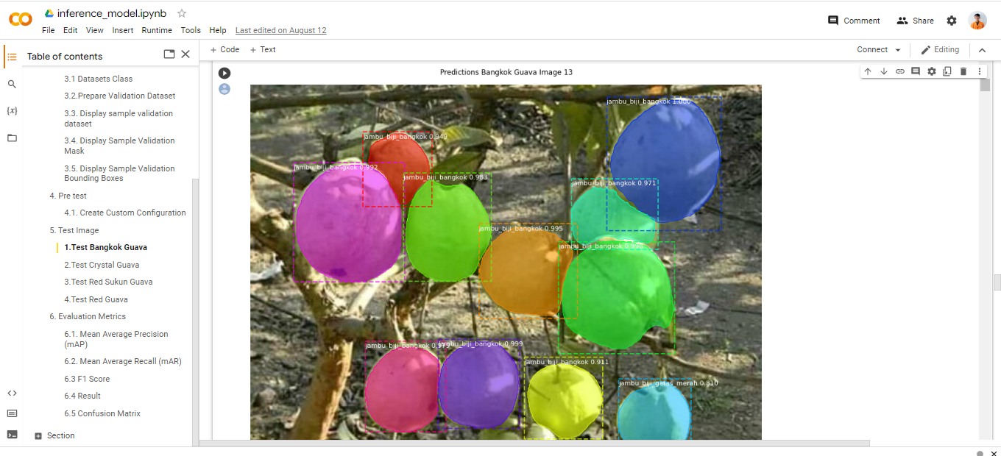Open the Files folder icon in sidebar
The width and height of the screenshot is (1001, 456).
12,138
